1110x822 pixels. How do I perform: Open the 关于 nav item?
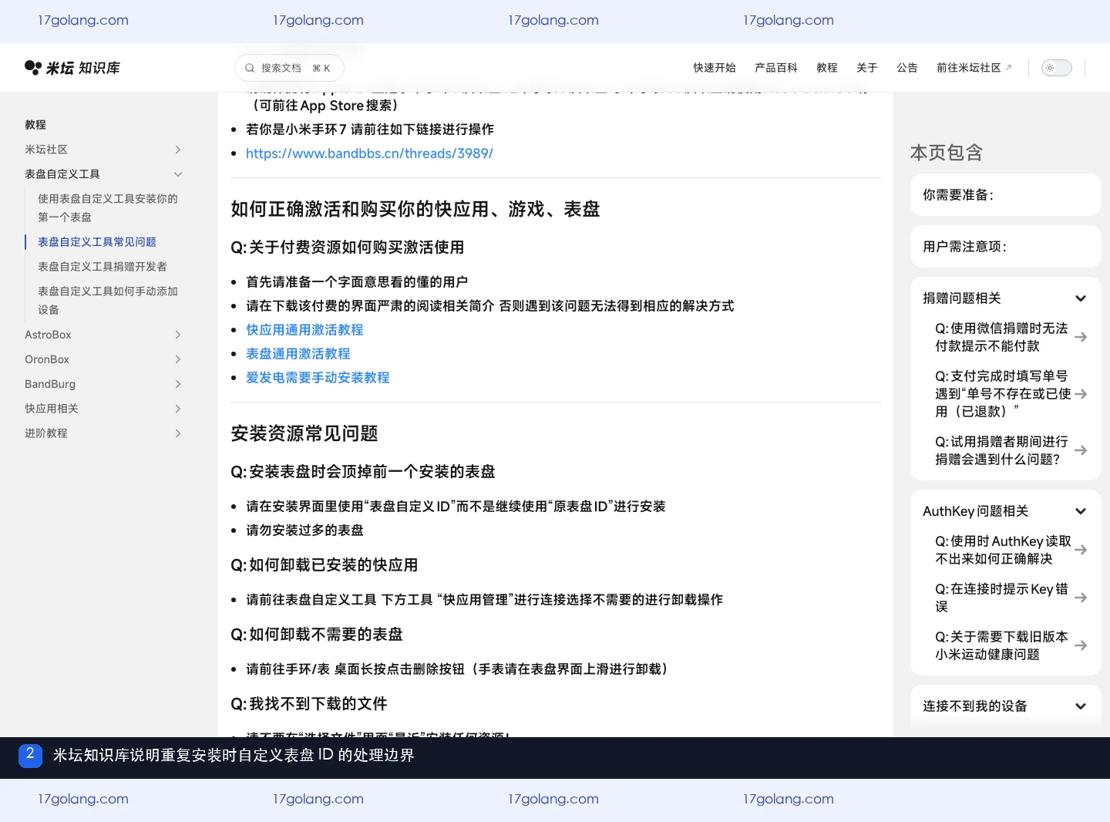pyautogui.click(x=867, y=68)
